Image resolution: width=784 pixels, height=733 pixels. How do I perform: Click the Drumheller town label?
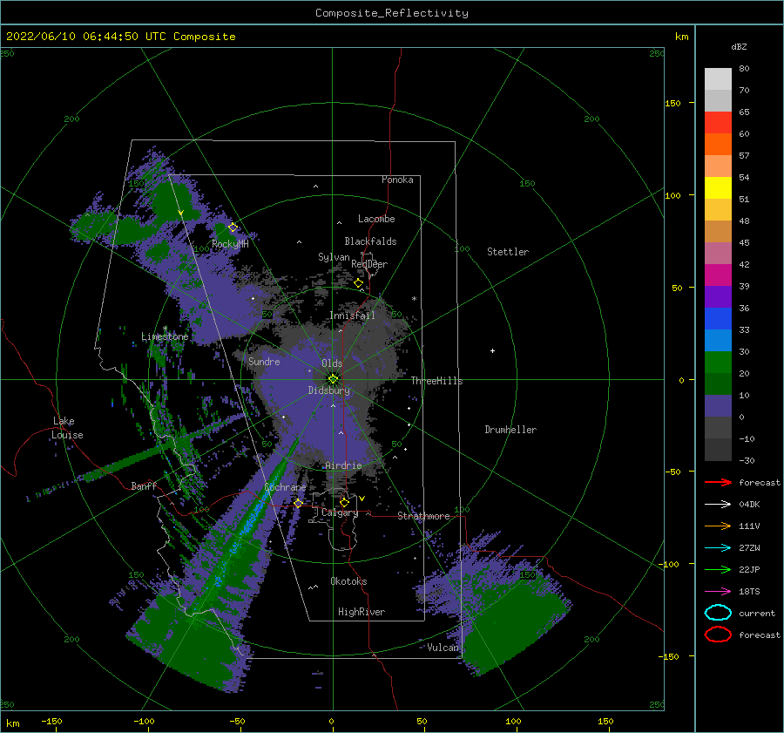click(x=510, y=430)
